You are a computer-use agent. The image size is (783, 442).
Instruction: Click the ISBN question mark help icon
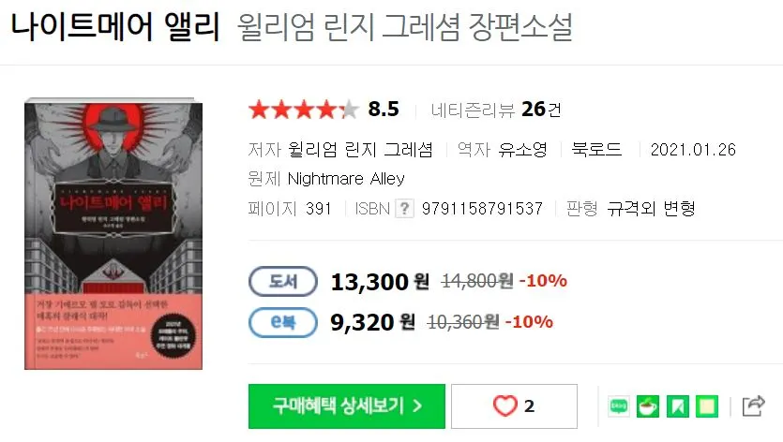coord(405,209)
